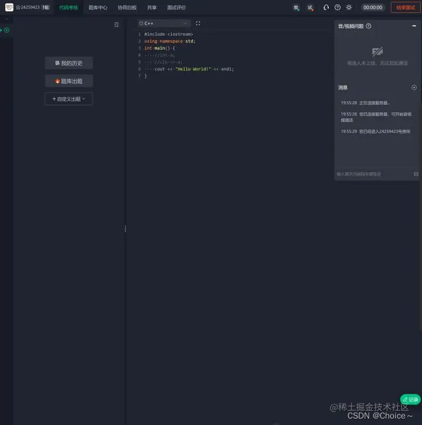
Task: Open the 协同白板 tab
Action: pos(127,8)
